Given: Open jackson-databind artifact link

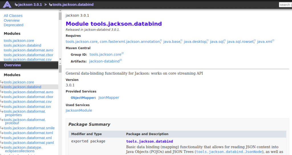Looking at the screenshot, I should 104,61.
